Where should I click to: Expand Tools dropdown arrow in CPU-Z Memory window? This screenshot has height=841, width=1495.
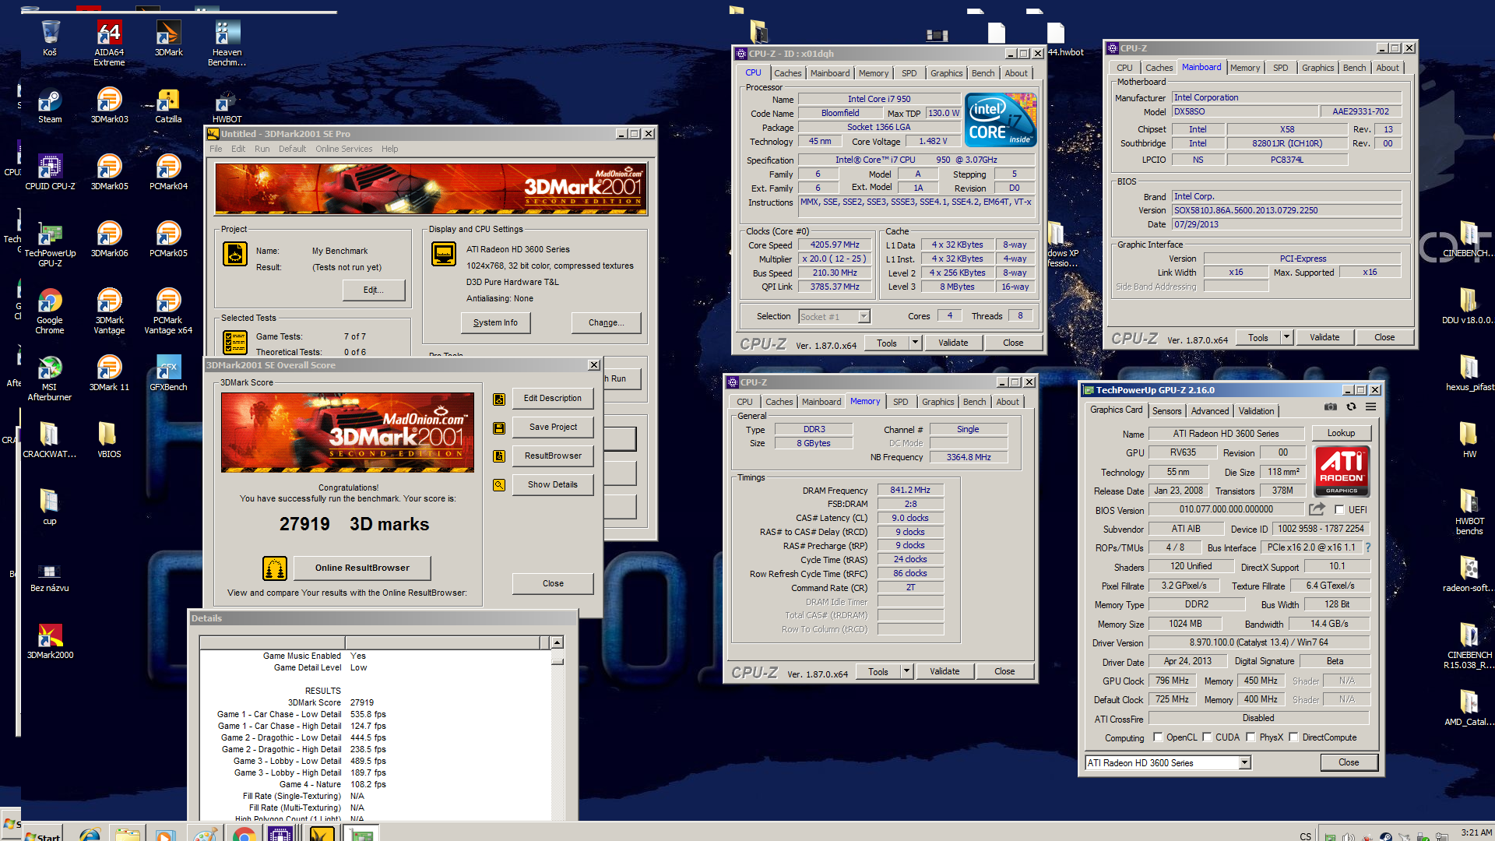tap(907, 671)
